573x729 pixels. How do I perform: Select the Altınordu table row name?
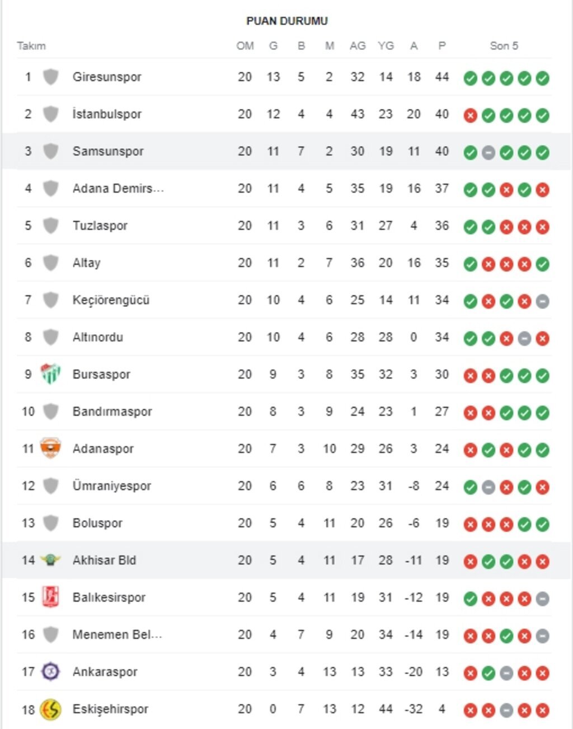98,337
